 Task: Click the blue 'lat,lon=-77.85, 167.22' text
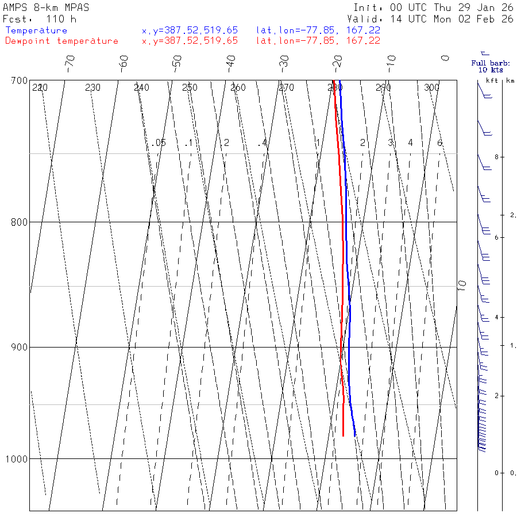[x=318, y=30]
